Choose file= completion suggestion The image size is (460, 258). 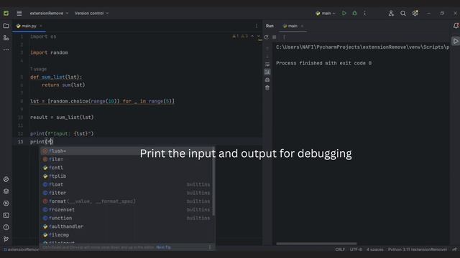(x=126, y=159)
